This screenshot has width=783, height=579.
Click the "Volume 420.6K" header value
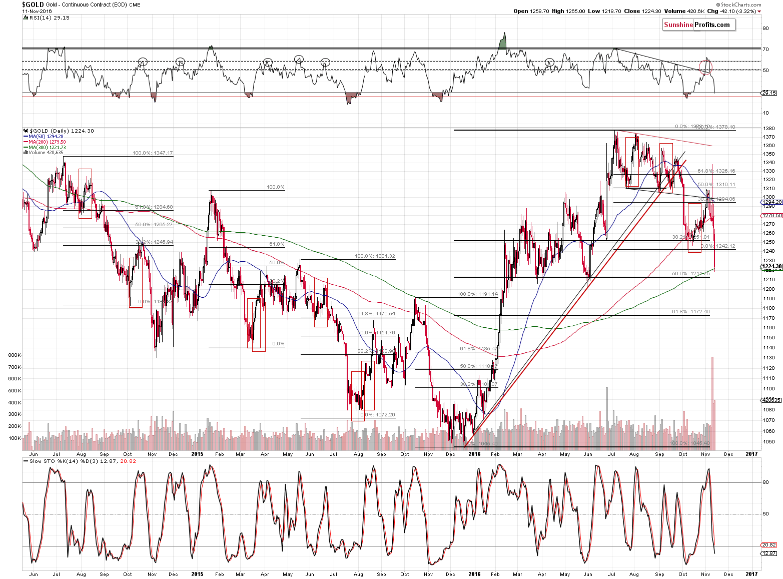[684, 11]
